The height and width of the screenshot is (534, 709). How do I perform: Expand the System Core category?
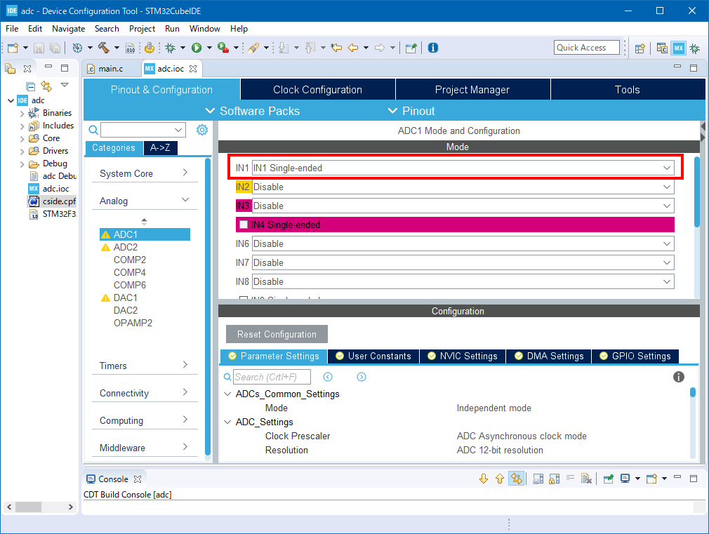(145, 173)
